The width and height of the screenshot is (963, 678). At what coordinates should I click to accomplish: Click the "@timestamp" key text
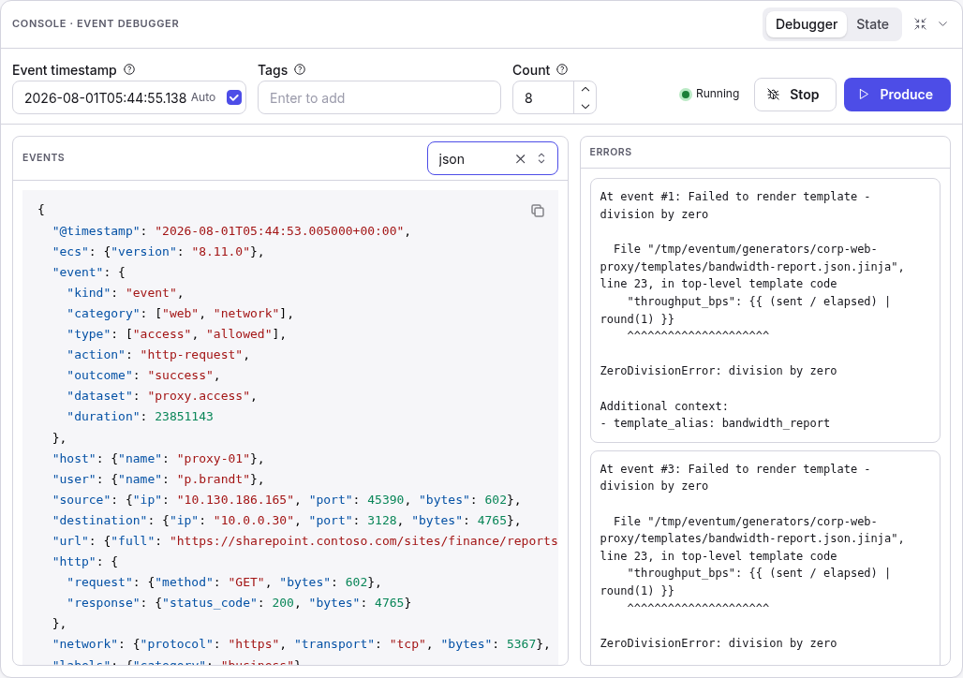click(96, 231)
